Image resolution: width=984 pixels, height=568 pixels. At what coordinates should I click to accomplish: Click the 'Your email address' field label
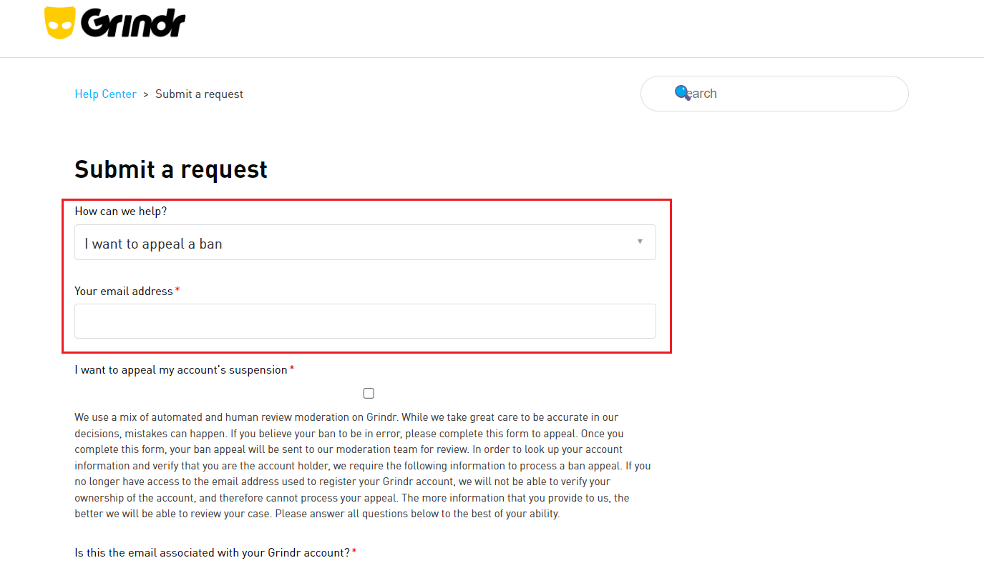click(124, 291)
